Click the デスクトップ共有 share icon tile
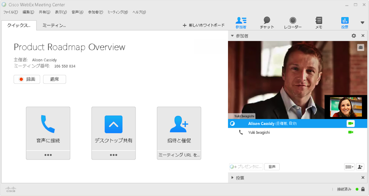Image resolution: width=369 pixels, height=196 pixels. tap(113, 124)
